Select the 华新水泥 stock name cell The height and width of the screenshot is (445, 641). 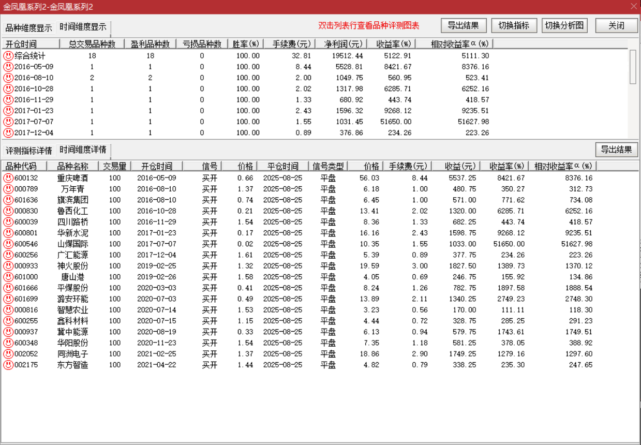(73, 233)
